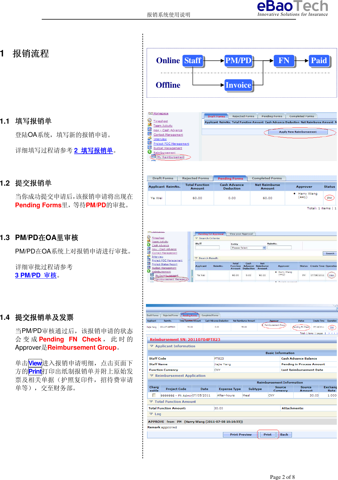Screen dimensions: 338x480
Task: Open Project POC Management link in the 1.1 sidebar
Action: [171, 144]
